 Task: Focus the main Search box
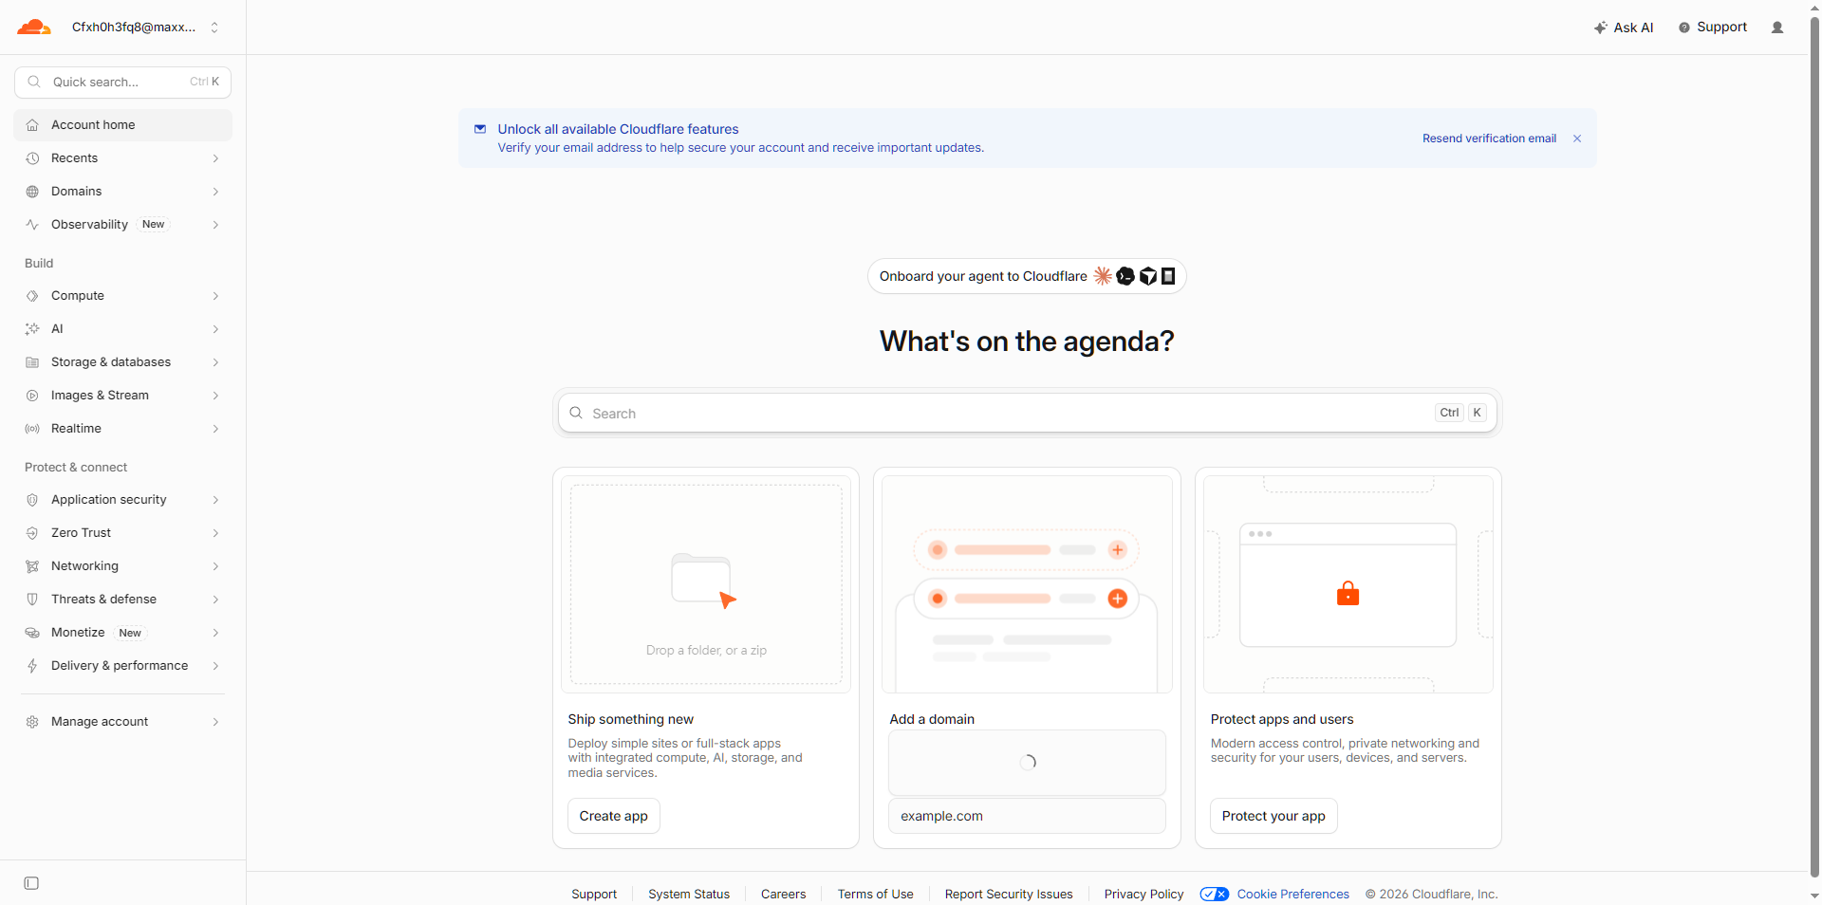[x=1027, y=413]
